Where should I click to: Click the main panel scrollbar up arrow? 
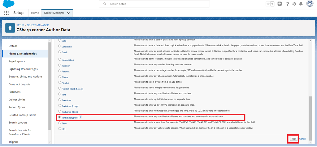click(x=311, y=41)
